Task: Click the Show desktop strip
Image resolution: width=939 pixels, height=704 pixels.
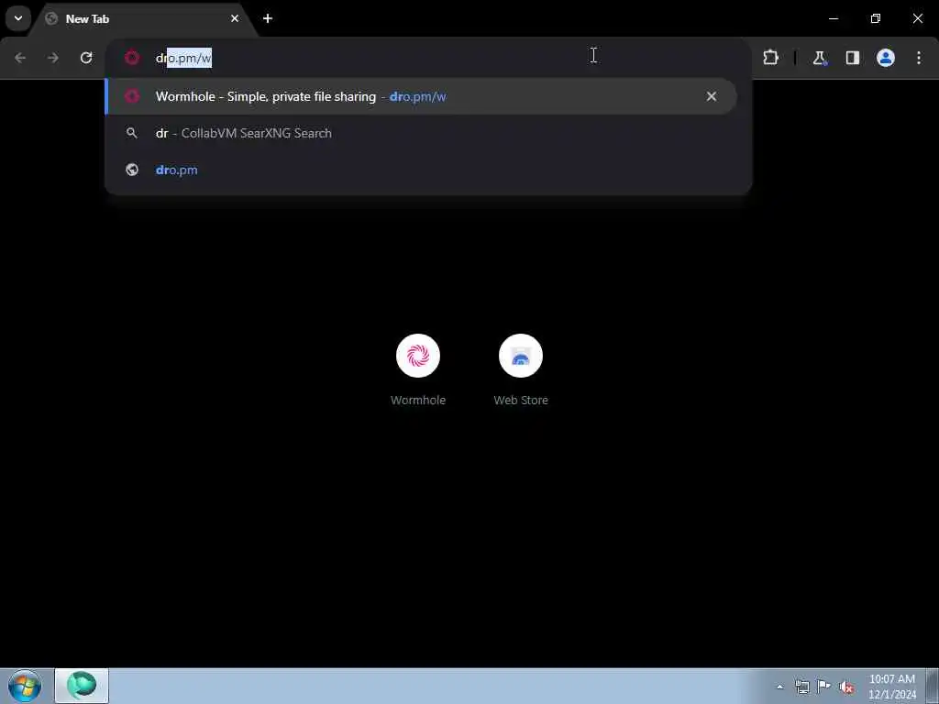Action: (932, 686)
